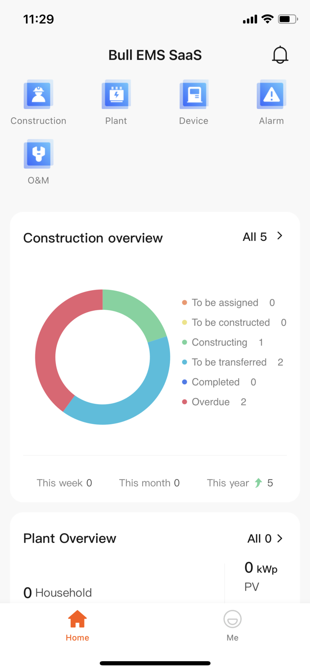Open the Alarm warning icon
The width and height of the screenshot is (310, 672).
coord(271,94)
